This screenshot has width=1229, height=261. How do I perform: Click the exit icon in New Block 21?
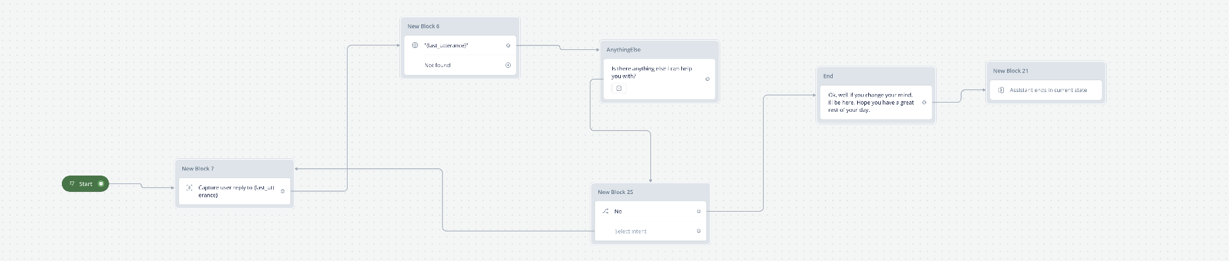point(1001,90)
